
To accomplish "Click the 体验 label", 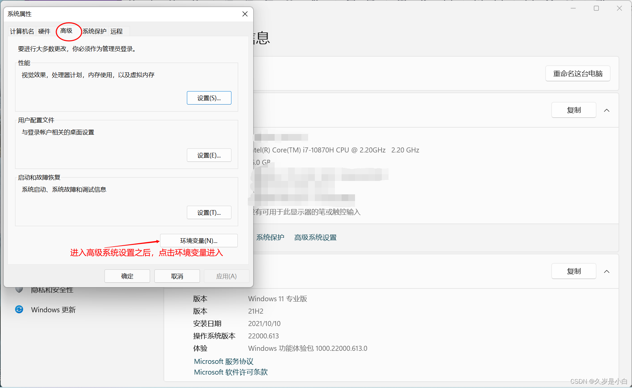I will pyautogui.click(x=200, y=348).
